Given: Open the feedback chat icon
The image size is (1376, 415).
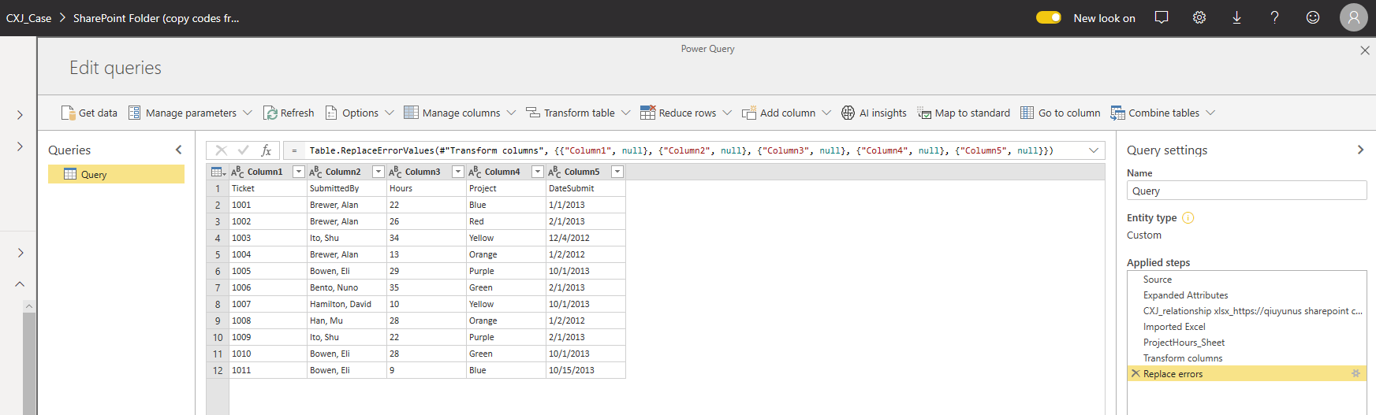Looking at the screenshot, I should coord(1162,17).
